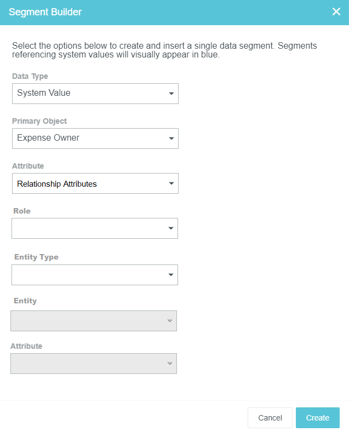Close the Segment Builder dialog

(336, 11)
